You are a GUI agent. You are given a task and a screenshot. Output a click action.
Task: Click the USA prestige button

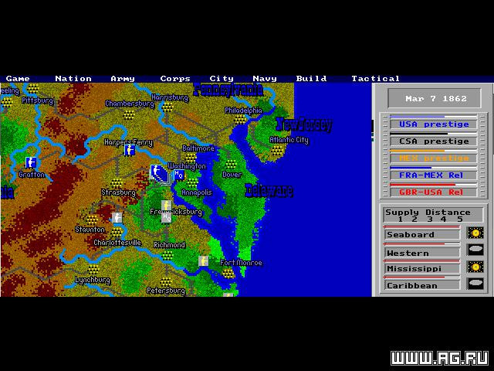434,124
